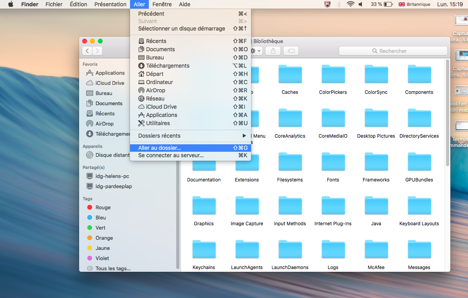Click the Wi-Fi status icon

point(350,4)
